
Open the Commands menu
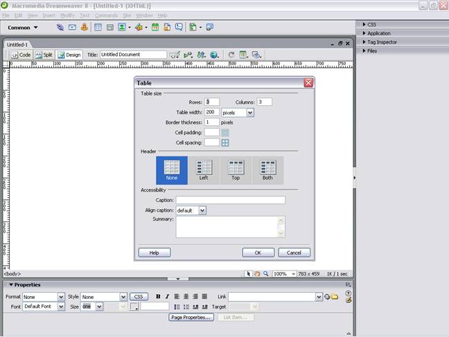tap(106, 15)
